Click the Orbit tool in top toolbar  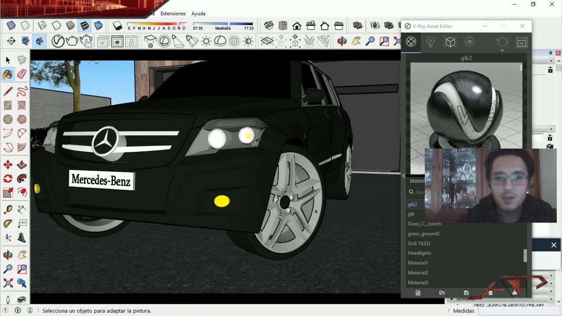342,41
